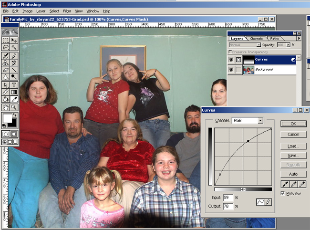Click the foreground color swatch
The height and width of the screenshot is (230, 310).
tap(8, 117)
